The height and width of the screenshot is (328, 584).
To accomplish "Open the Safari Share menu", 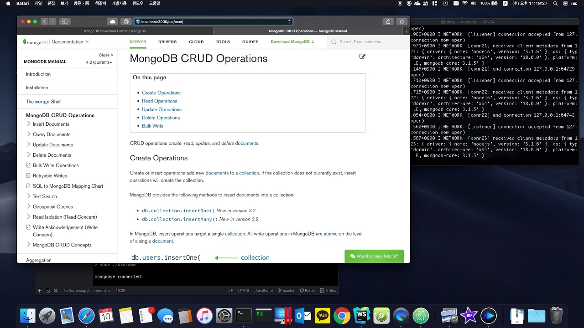I will coord(388,21).
